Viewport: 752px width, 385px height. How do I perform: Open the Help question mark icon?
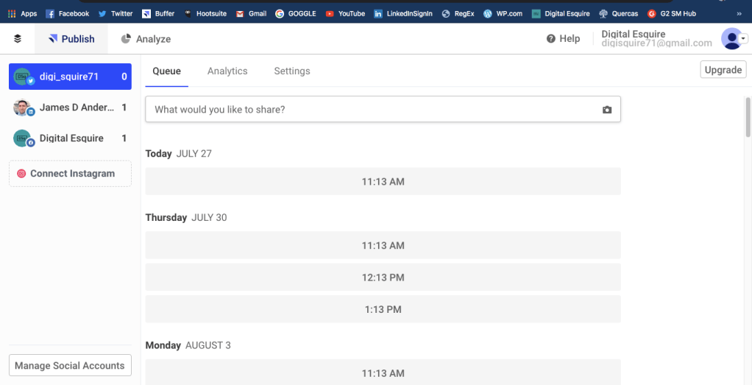click(550, 39)
